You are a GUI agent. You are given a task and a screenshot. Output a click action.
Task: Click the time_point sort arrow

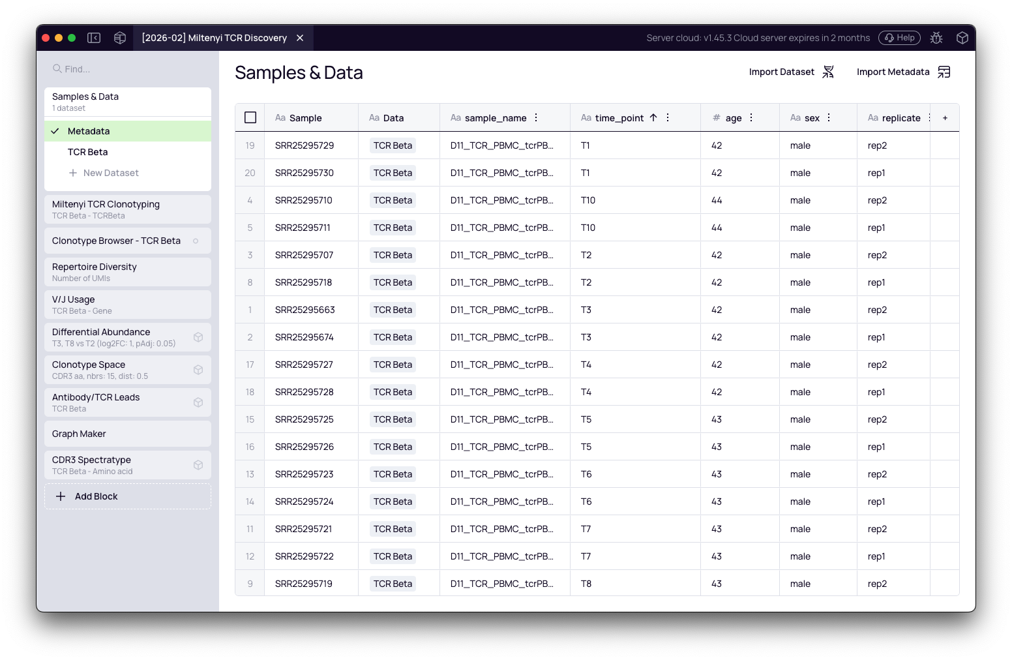click(653, 118)
